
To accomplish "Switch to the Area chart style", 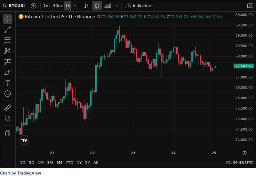I will (x=108, y=6).
